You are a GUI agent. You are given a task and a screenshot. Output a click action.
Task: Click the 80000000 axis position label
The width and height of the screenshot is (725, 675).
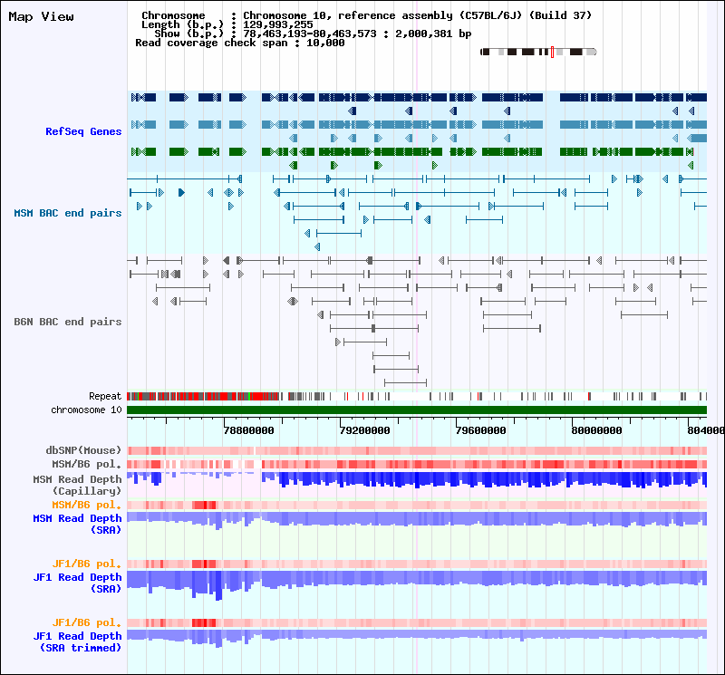[596, 430]
